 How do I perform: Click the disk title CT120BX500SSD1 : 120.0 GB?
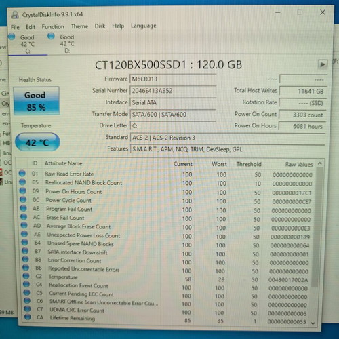(x=168, y=65)
